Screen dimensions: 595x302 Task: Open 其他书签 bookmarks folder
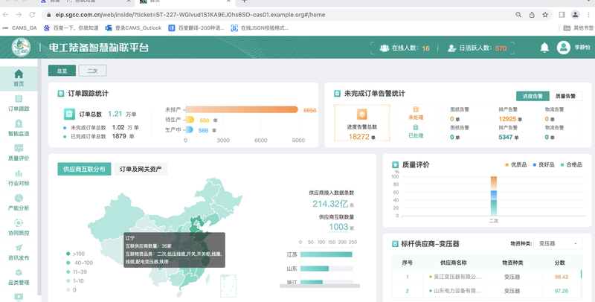[578, 28]
